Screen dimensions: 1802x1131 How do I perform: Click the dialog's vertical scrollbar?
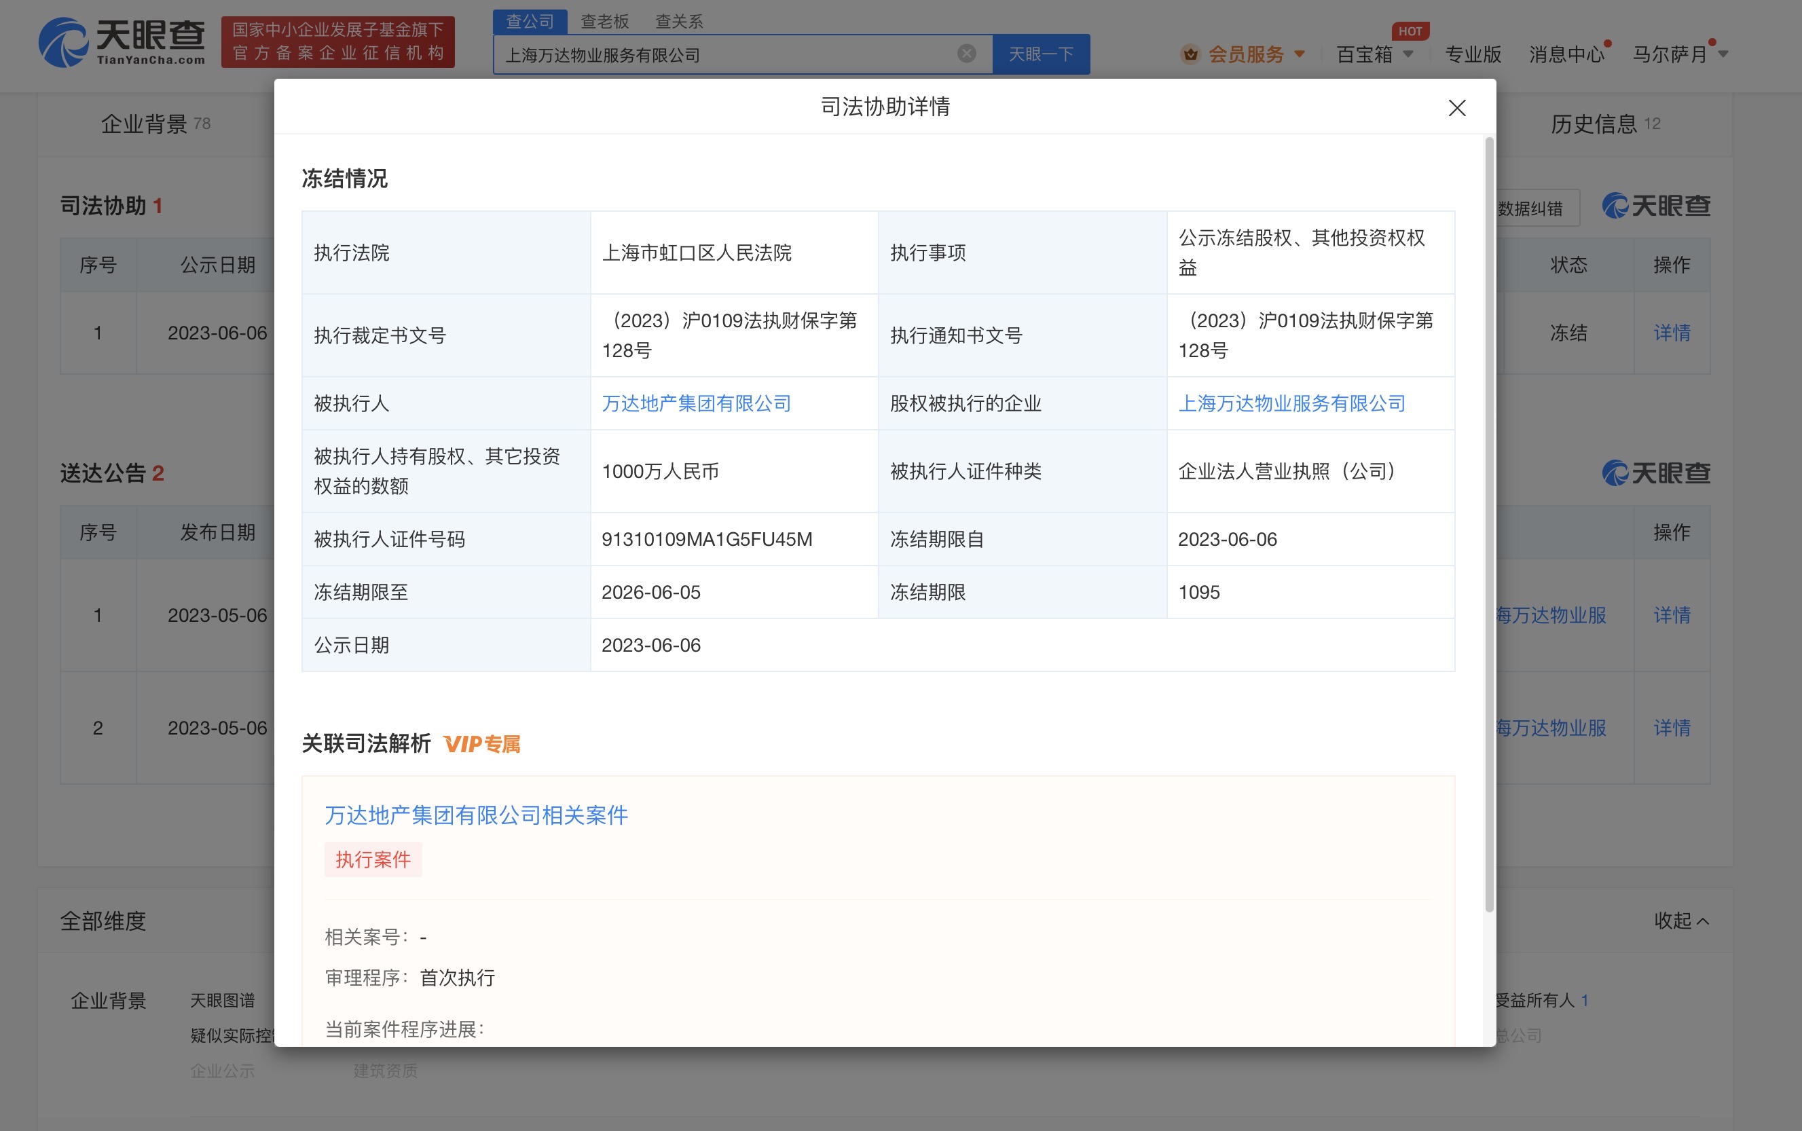pyautogui.click(x=1488, y=523)
